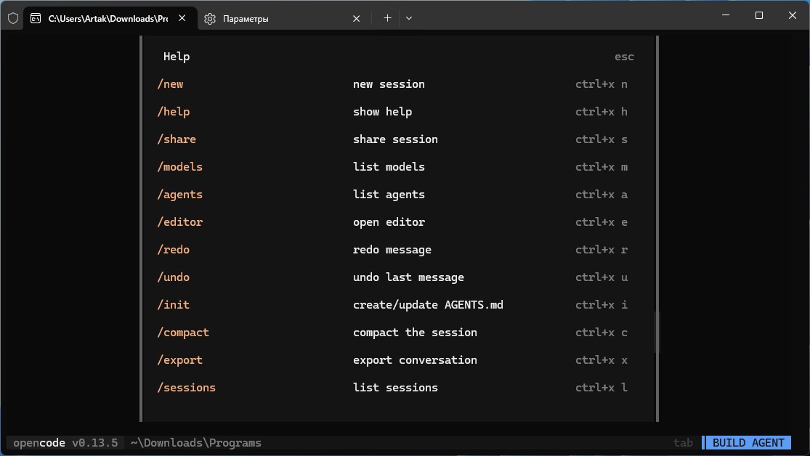The image size is (810, 456).
Task: Select the /models command in Help
Action: (x=180, y=167)
